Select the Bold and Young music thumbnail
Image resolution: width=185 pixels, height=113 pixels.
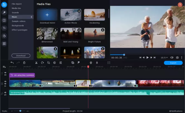pos(71,34)
